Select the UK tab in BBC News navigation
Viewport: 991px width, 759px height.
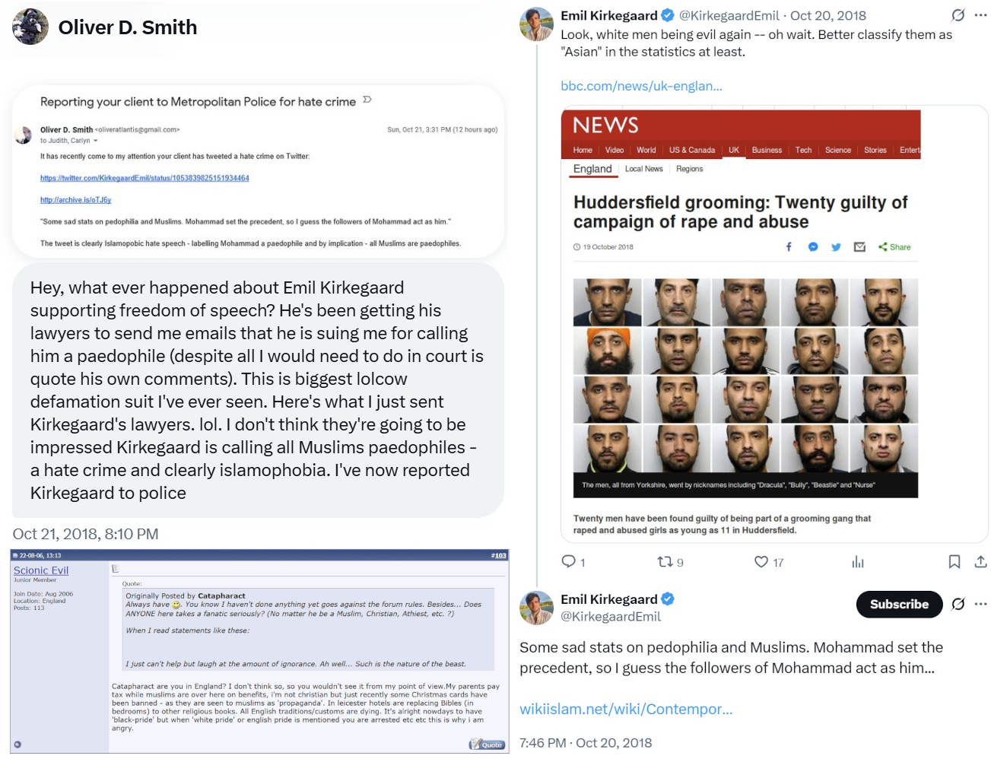734,150
